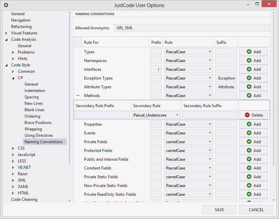Click the Secondary Rule Prefix input field
The width and height of the screenshot is (279, 219).
click(x=102, y=115)
